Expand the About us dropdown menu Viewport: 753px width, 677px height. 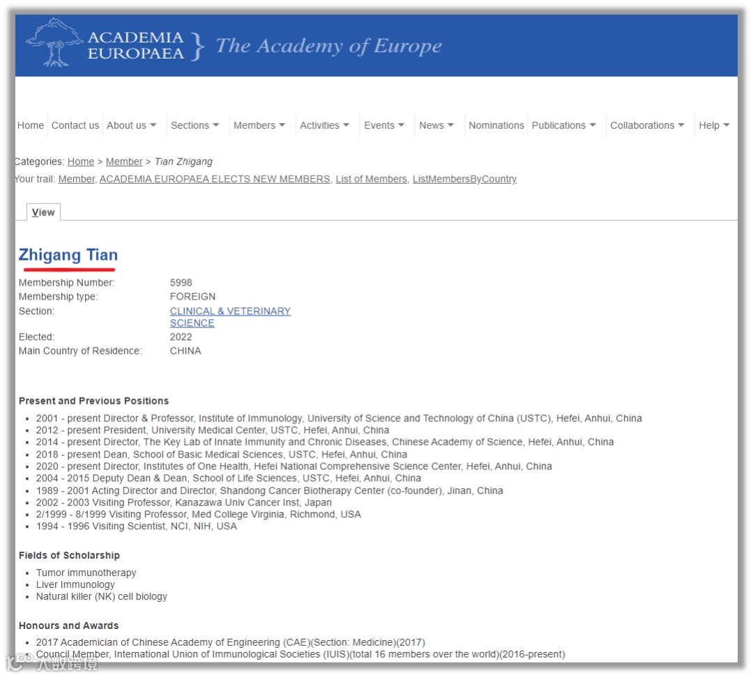coord(132,125)
